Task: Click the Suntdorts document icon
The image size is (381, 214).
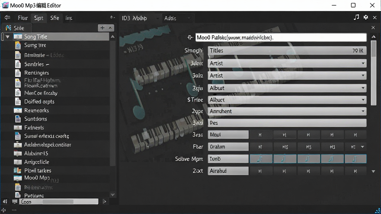Action: point(18,119)
